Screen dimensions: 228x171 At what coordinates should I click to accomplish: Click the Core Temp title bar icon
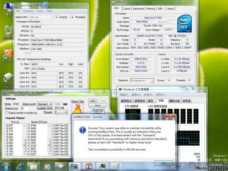pyautogui.click(x=16, y=6)
